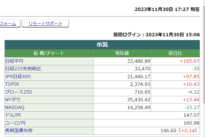Open the NYダウ link
This screenshot has height=137, width=205.
click(13, 100)
